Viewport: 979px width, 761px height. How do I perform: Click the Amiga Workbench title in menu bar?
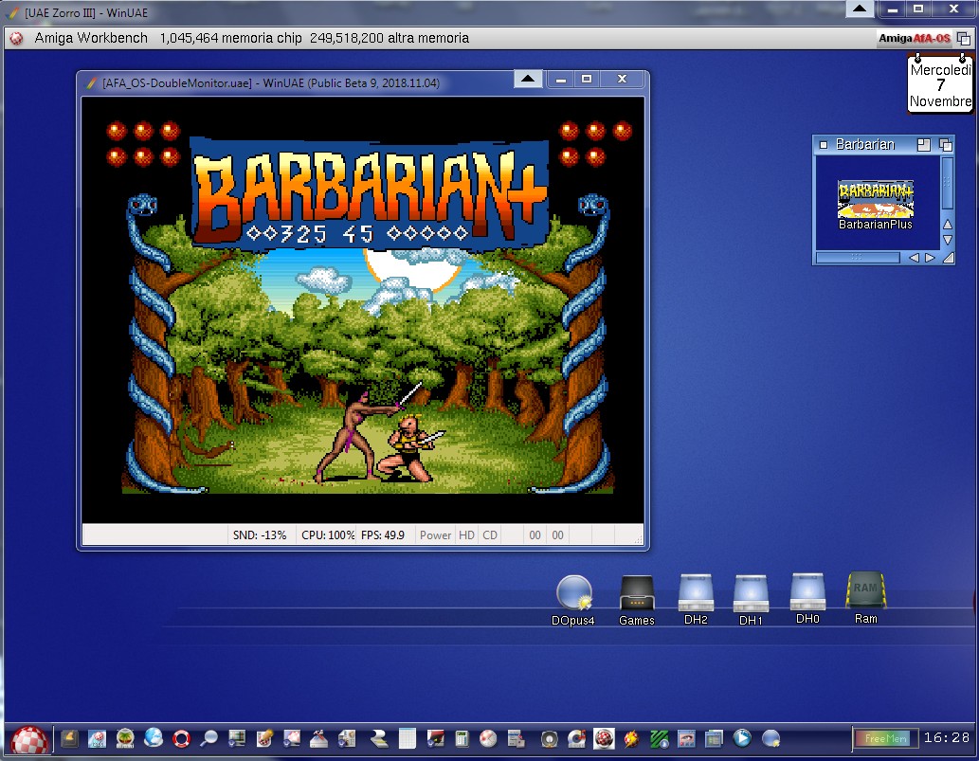click(x=91, y=38)
